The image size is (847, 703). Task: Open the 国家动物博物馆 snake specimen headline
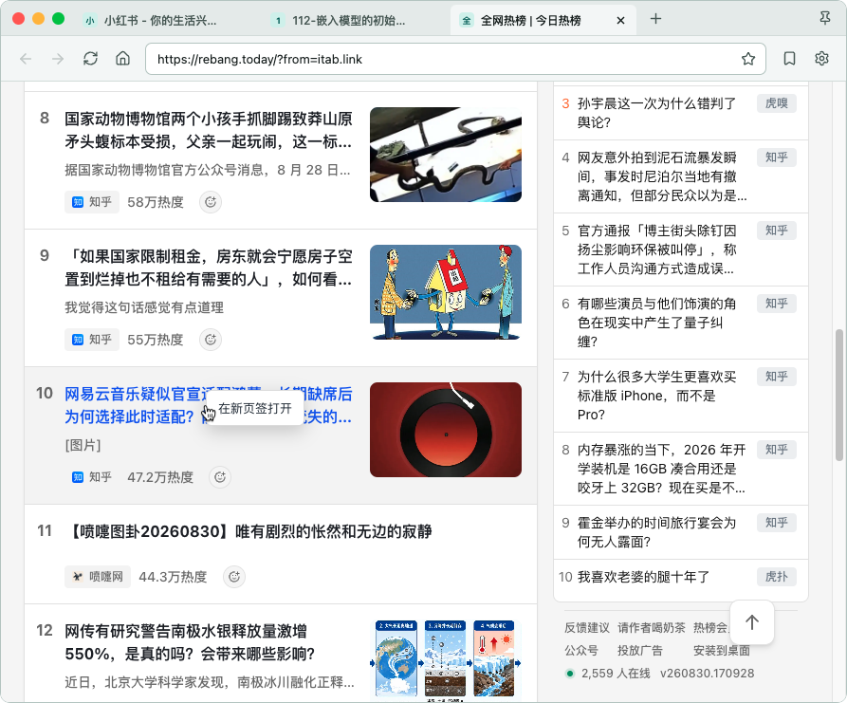tap(208, 130)
